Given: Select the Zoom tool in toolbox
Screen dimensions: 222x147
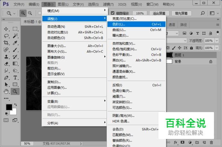Looking at the screenshot, I should pos(15,92).
